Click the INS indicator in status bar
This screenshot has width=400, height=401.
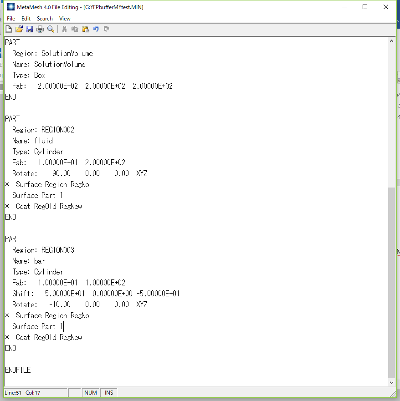pyautogui.click(x=109, y=392)
